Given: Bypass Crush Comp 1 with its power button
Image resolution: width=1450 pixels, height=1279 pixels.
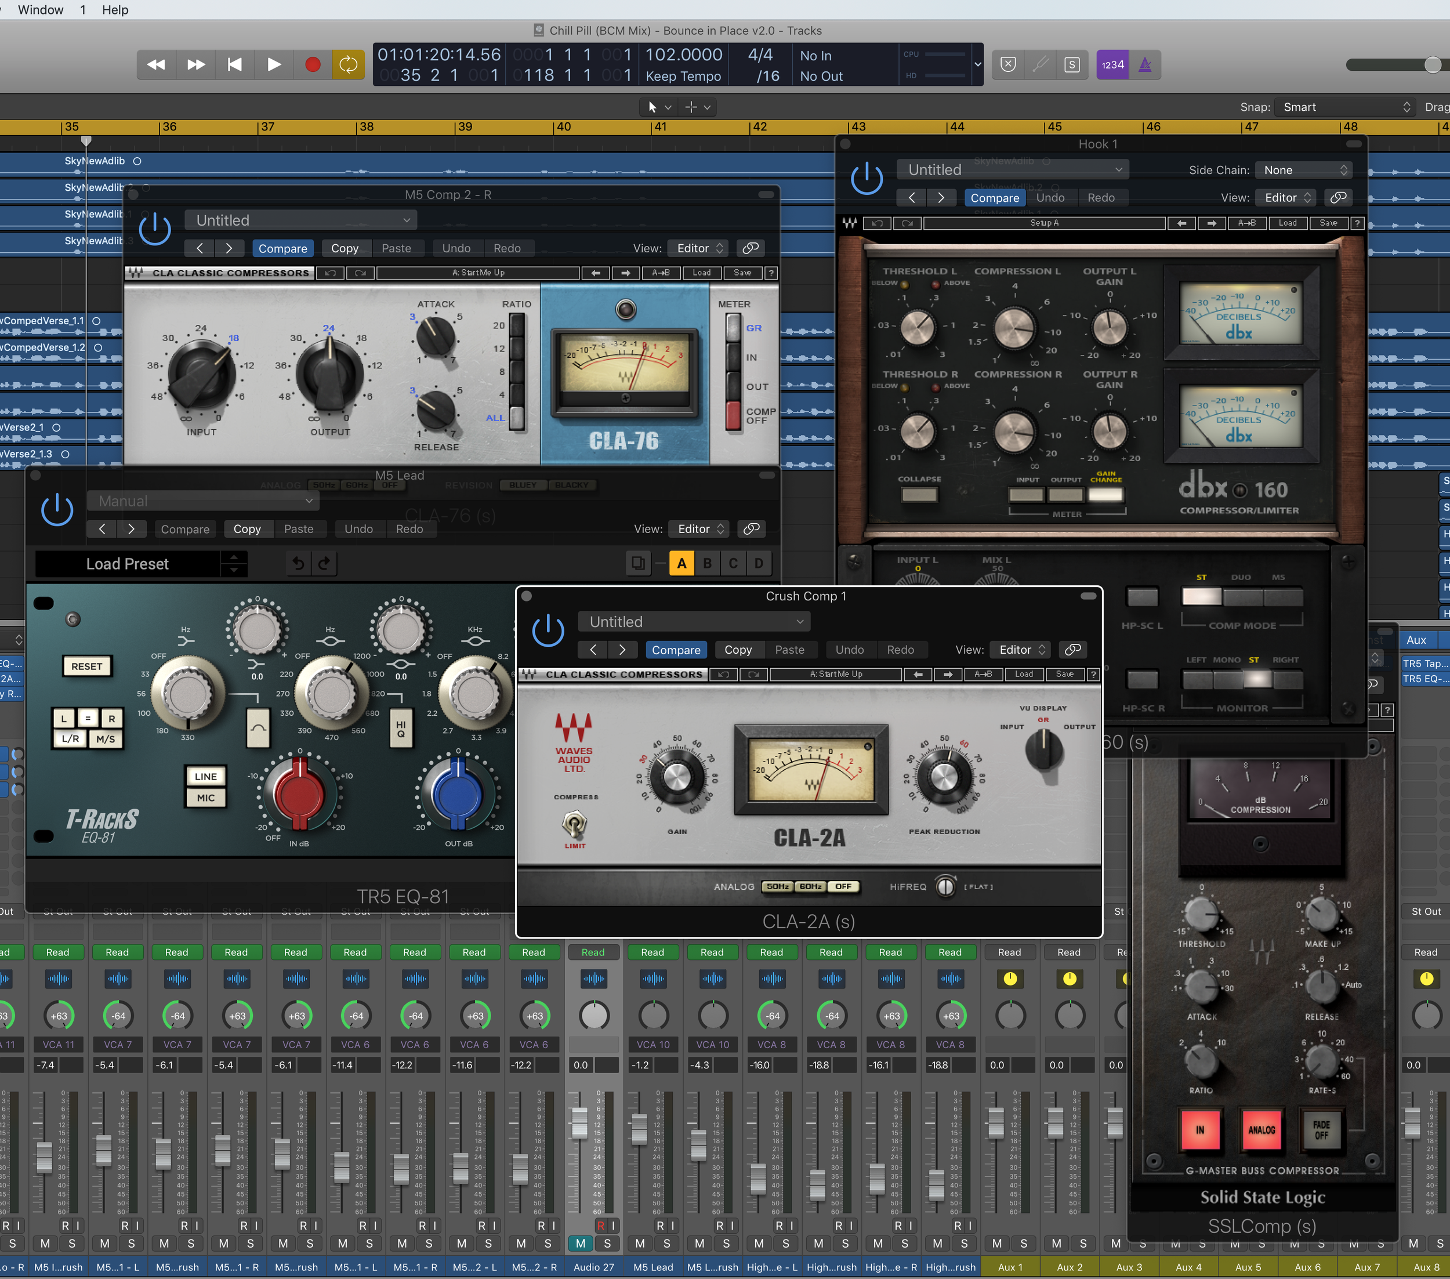Looking at the screenshot, I should pos(548,631).
